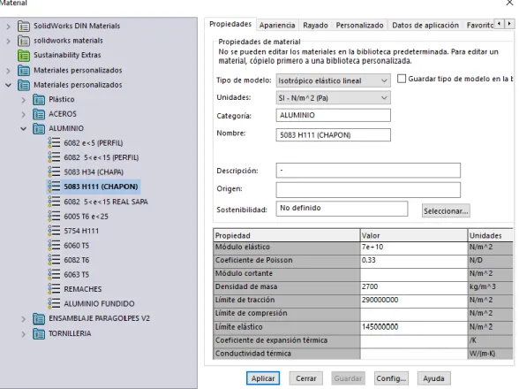
Task: Click material icon for 5754 H111
Action: 54,231
